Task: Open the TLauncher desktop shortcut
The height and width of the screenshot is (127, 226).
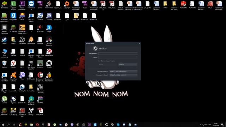Action: pyautogui.click(x=13, y=28)
